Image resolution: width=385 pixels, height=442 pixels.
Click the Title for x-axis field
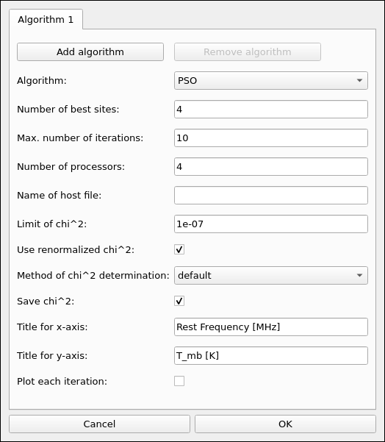tap(271, 327)
